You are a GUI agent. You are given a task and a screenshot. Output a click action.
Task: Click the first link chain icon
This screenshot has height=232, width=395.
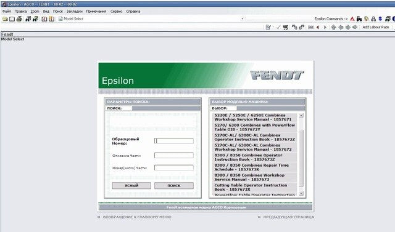coord(294,27)
